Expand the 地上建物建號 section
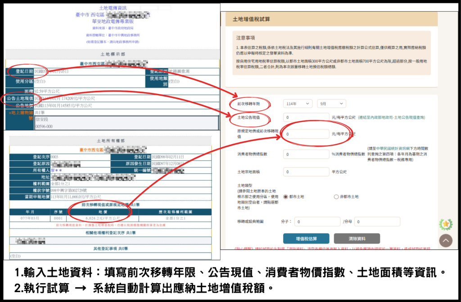Image resolution: width=461 pixels, height=302 pixels. (18, 115)
